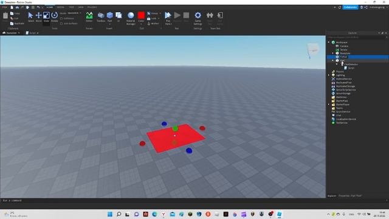Open the Terrain Editor
This screenshot has width=389, height=219.
point(89,17)
